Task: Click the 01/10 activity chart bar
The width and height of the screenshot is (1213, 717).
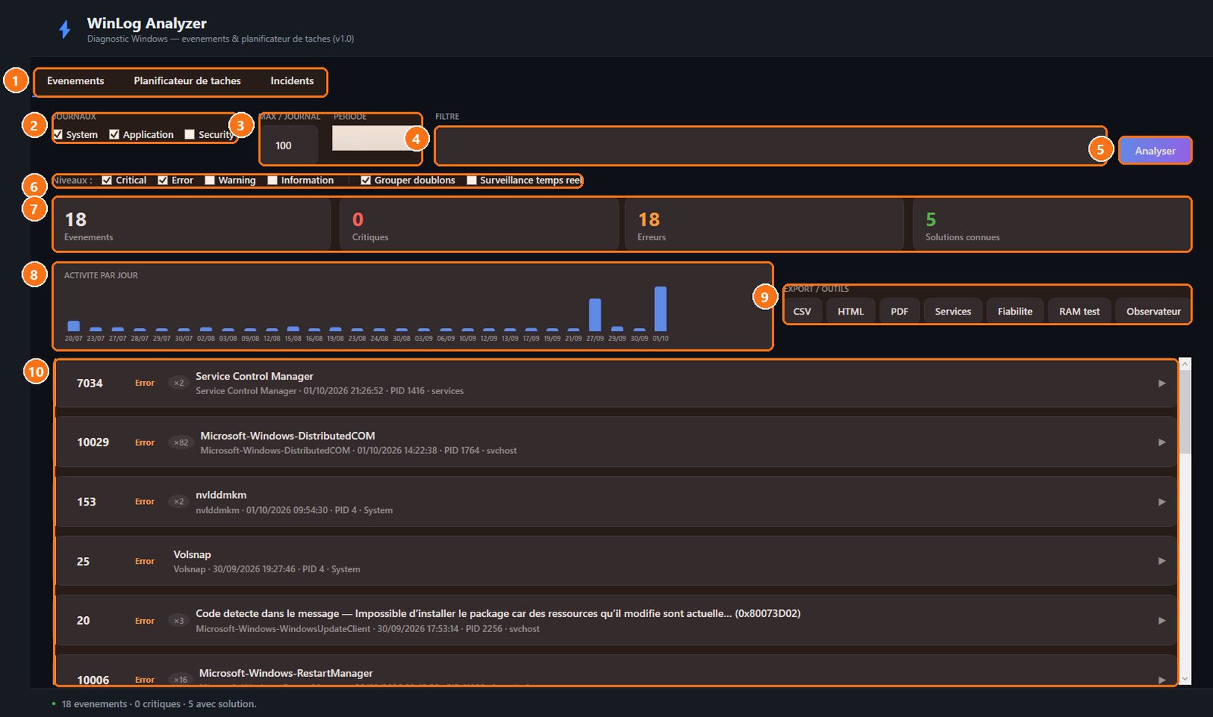Action: [660, 308]
